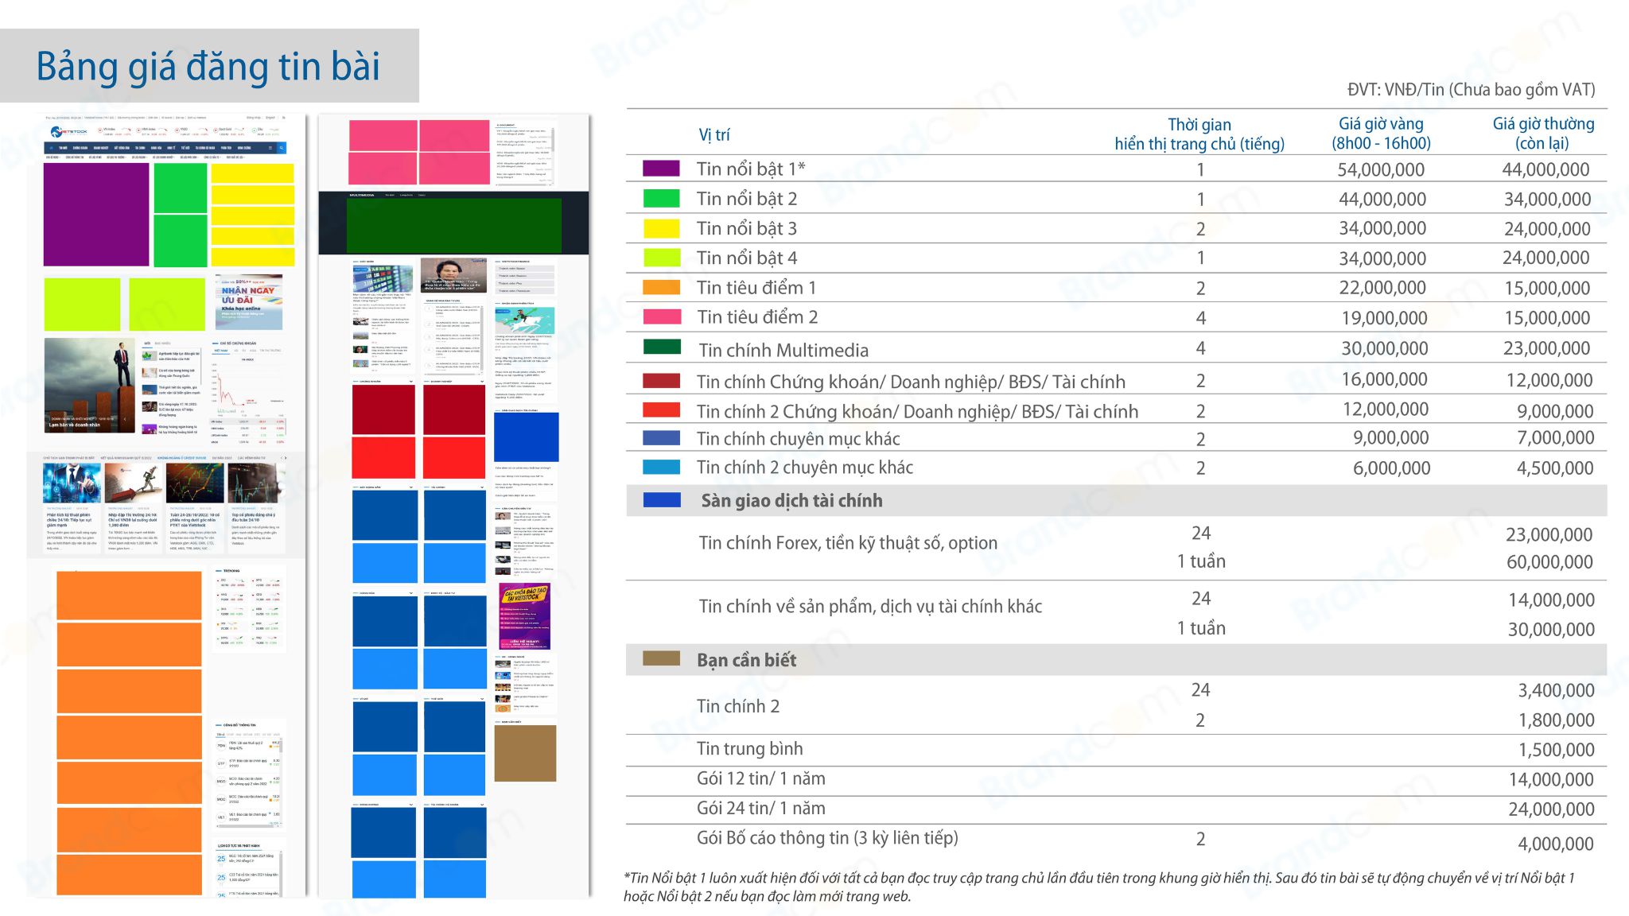
Task: Click the cobalt blue block beside the red blocks
Action: click(527, 437)
